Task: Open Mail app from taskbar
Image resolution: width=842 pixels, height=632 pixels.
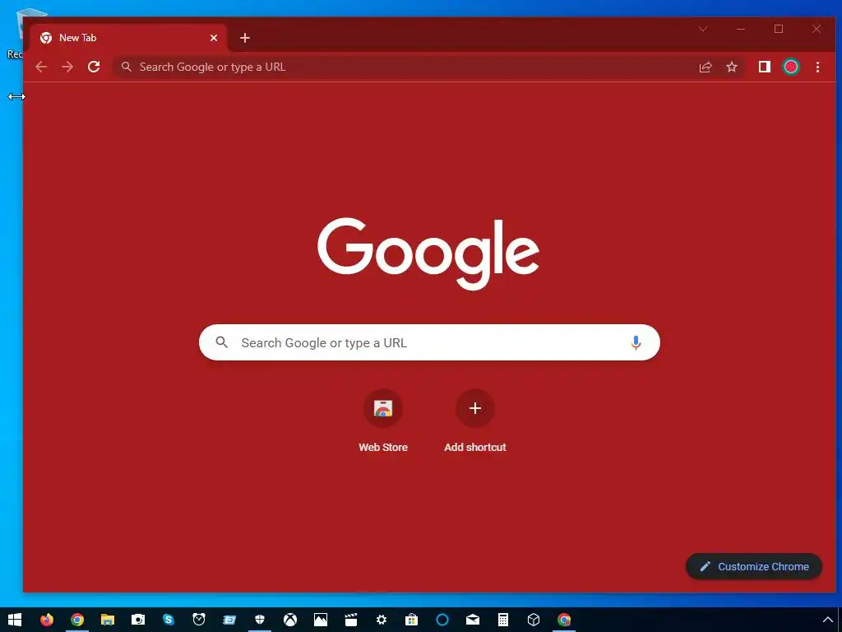Action: [x=473, y=620]
